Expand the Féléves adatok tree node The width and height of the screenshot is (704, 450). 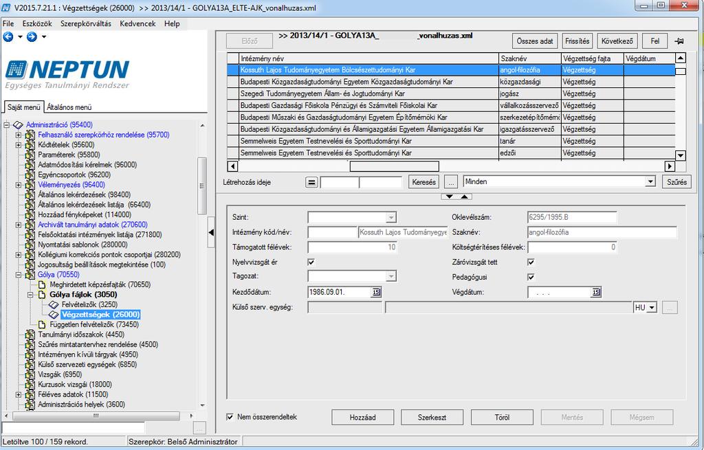tap(18, 395)
